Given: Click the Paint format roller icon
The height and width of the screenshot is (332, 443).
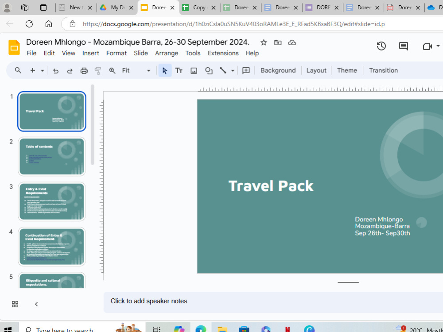Looking at the screenshot, I should click(x=98, y=70).
